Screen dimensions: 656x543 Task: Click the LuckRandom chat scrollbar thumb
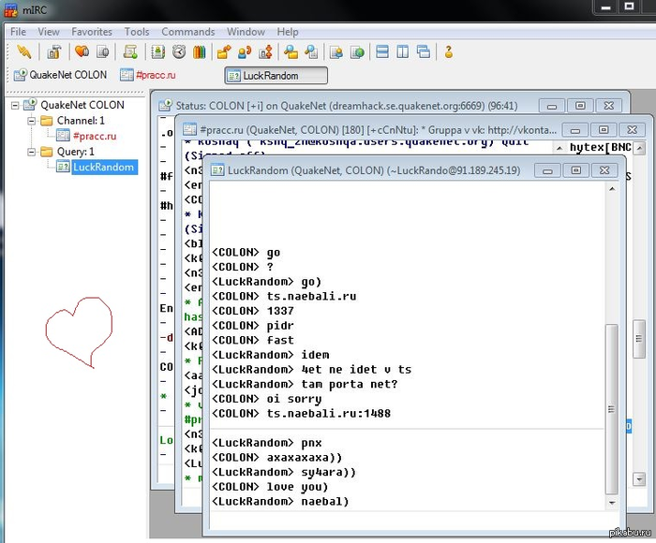[x=612, y=409]
